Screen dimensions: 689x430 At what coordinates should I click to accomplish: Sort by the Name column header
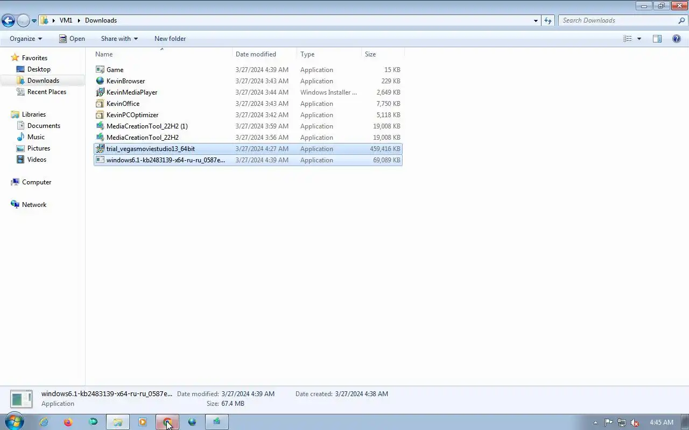163,54
